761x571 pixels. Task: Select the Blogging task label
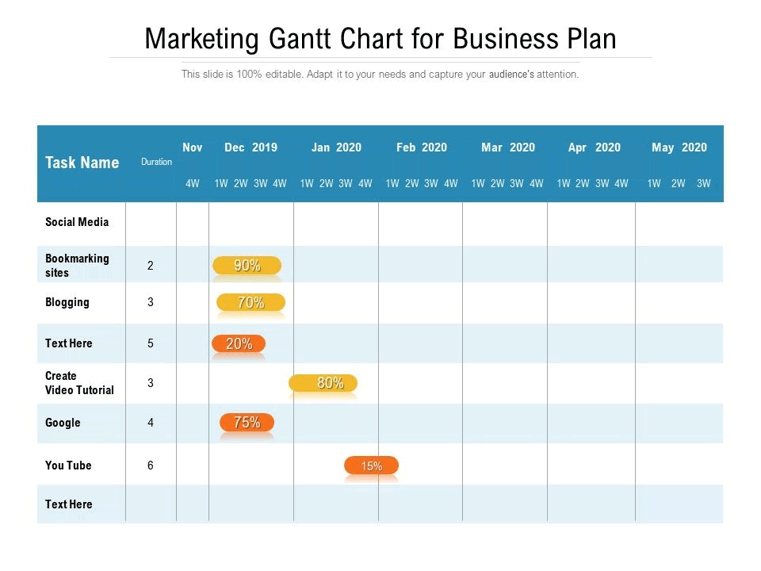click(67, 302)
